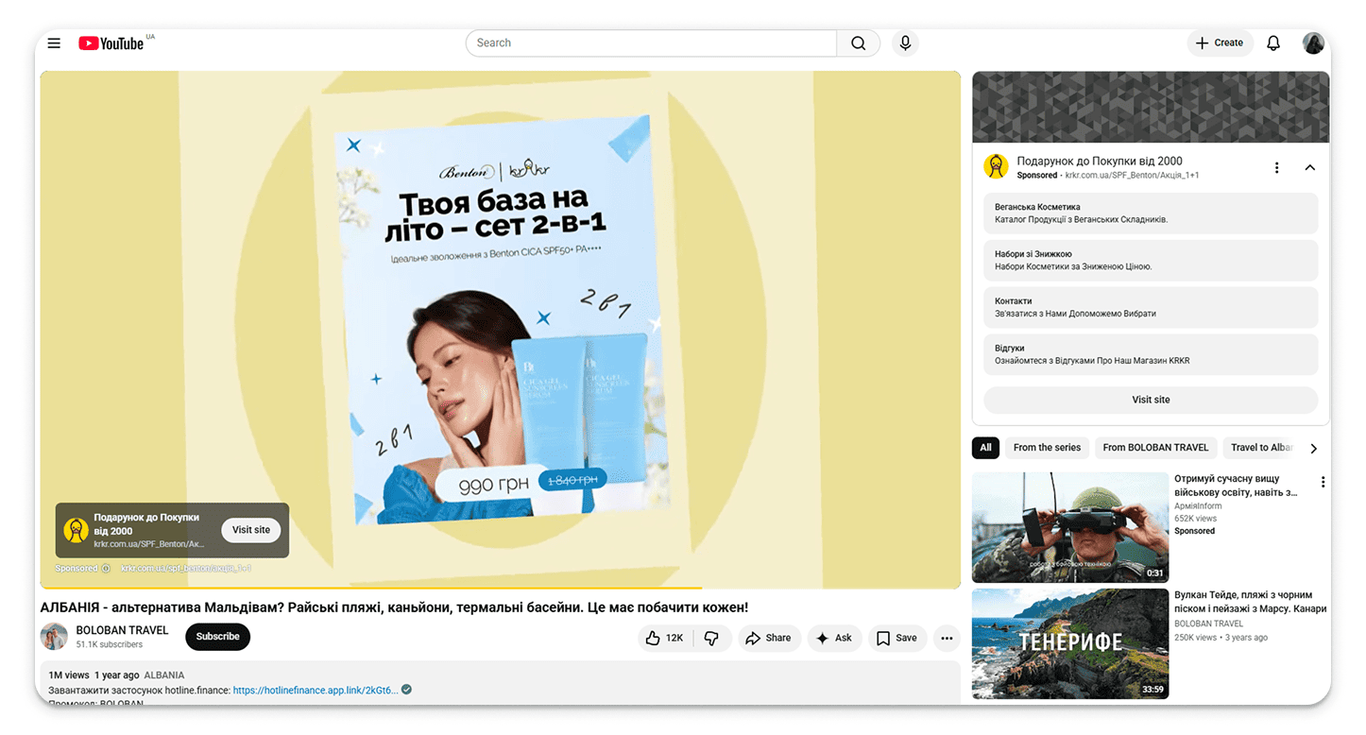Viewport: 1366px width, 735px height.
Task: Click the 1M views text in the description
Action: point(69,675)
